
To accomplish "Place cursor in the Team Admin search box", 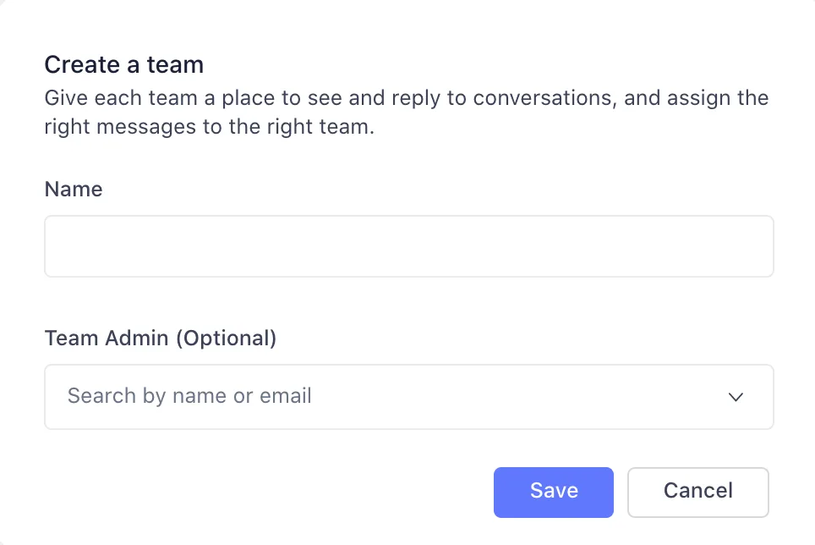I will [338, 397].
